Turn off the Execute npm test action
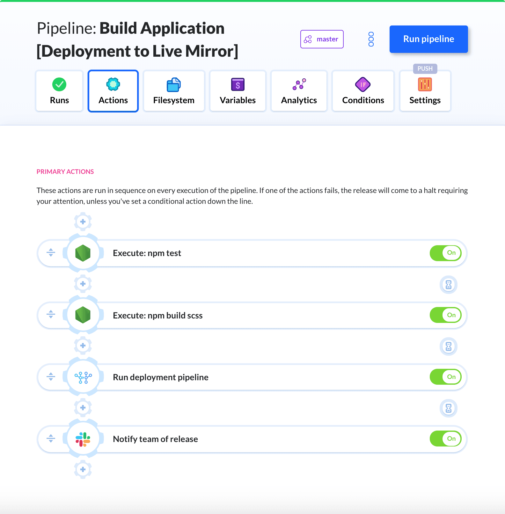This screenshot has width=505, height=514. pos(445,253)
